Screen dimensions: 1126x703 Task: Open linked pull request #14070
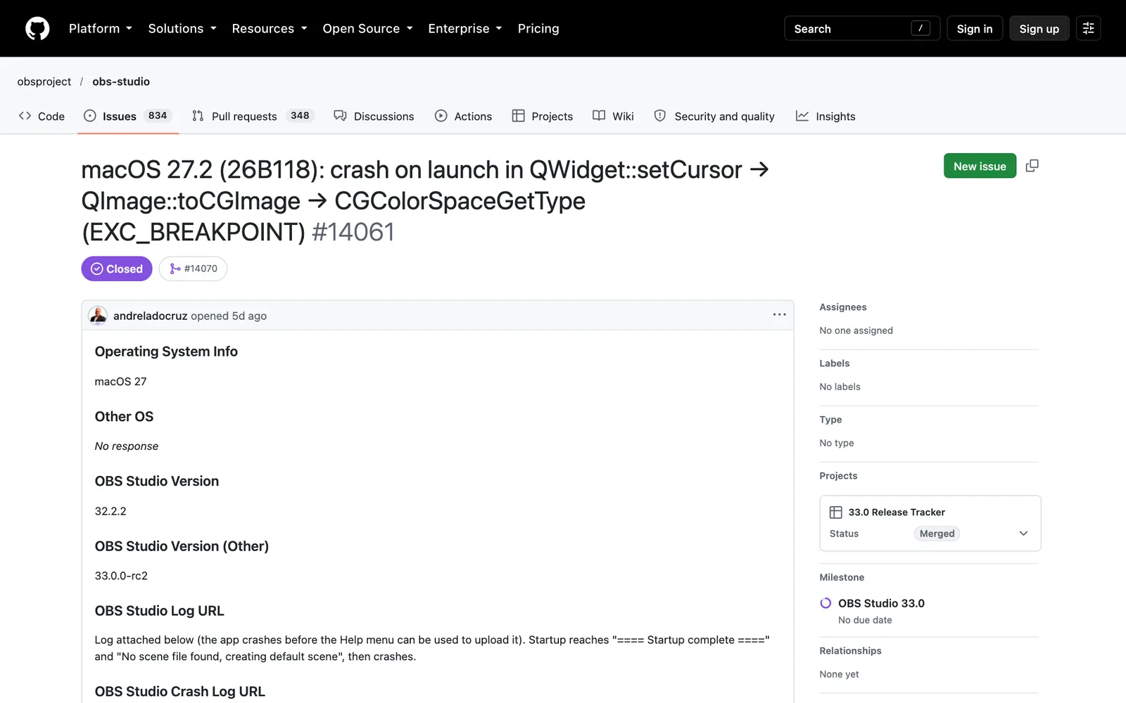pyautogui.click(x=193, y=269)
